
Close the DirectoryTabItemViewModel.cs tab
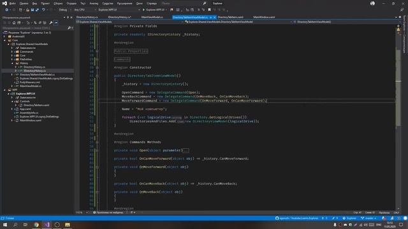(214, 17)
